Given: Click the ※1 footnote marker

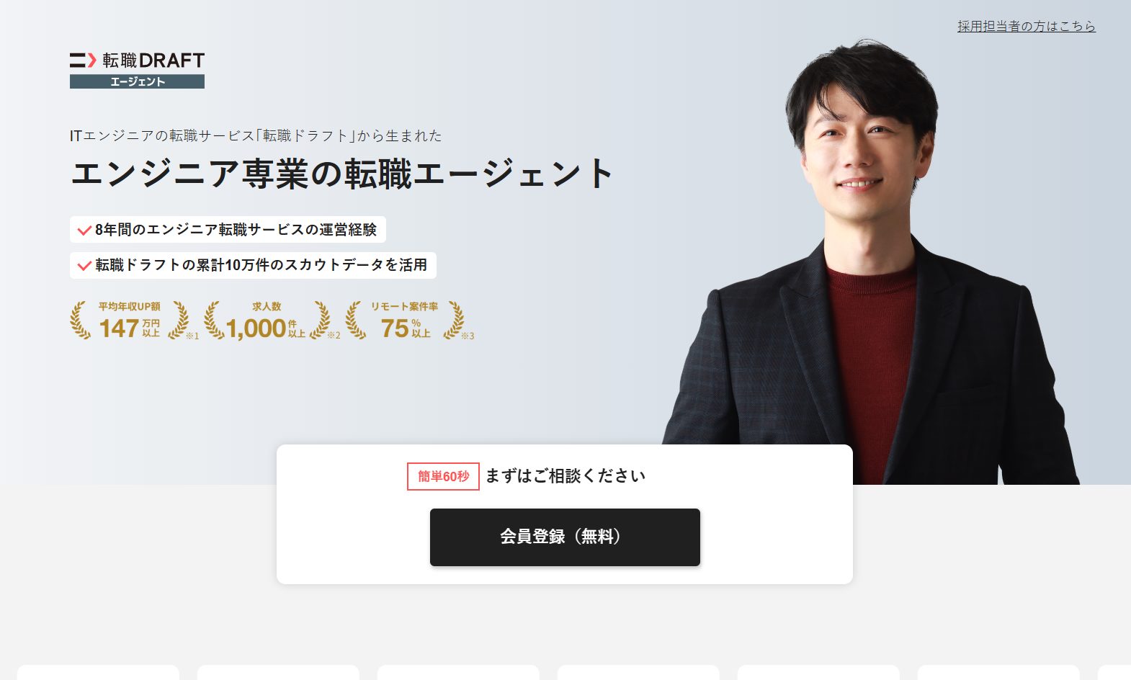Looking at the screenshot, I should [192, 336].
